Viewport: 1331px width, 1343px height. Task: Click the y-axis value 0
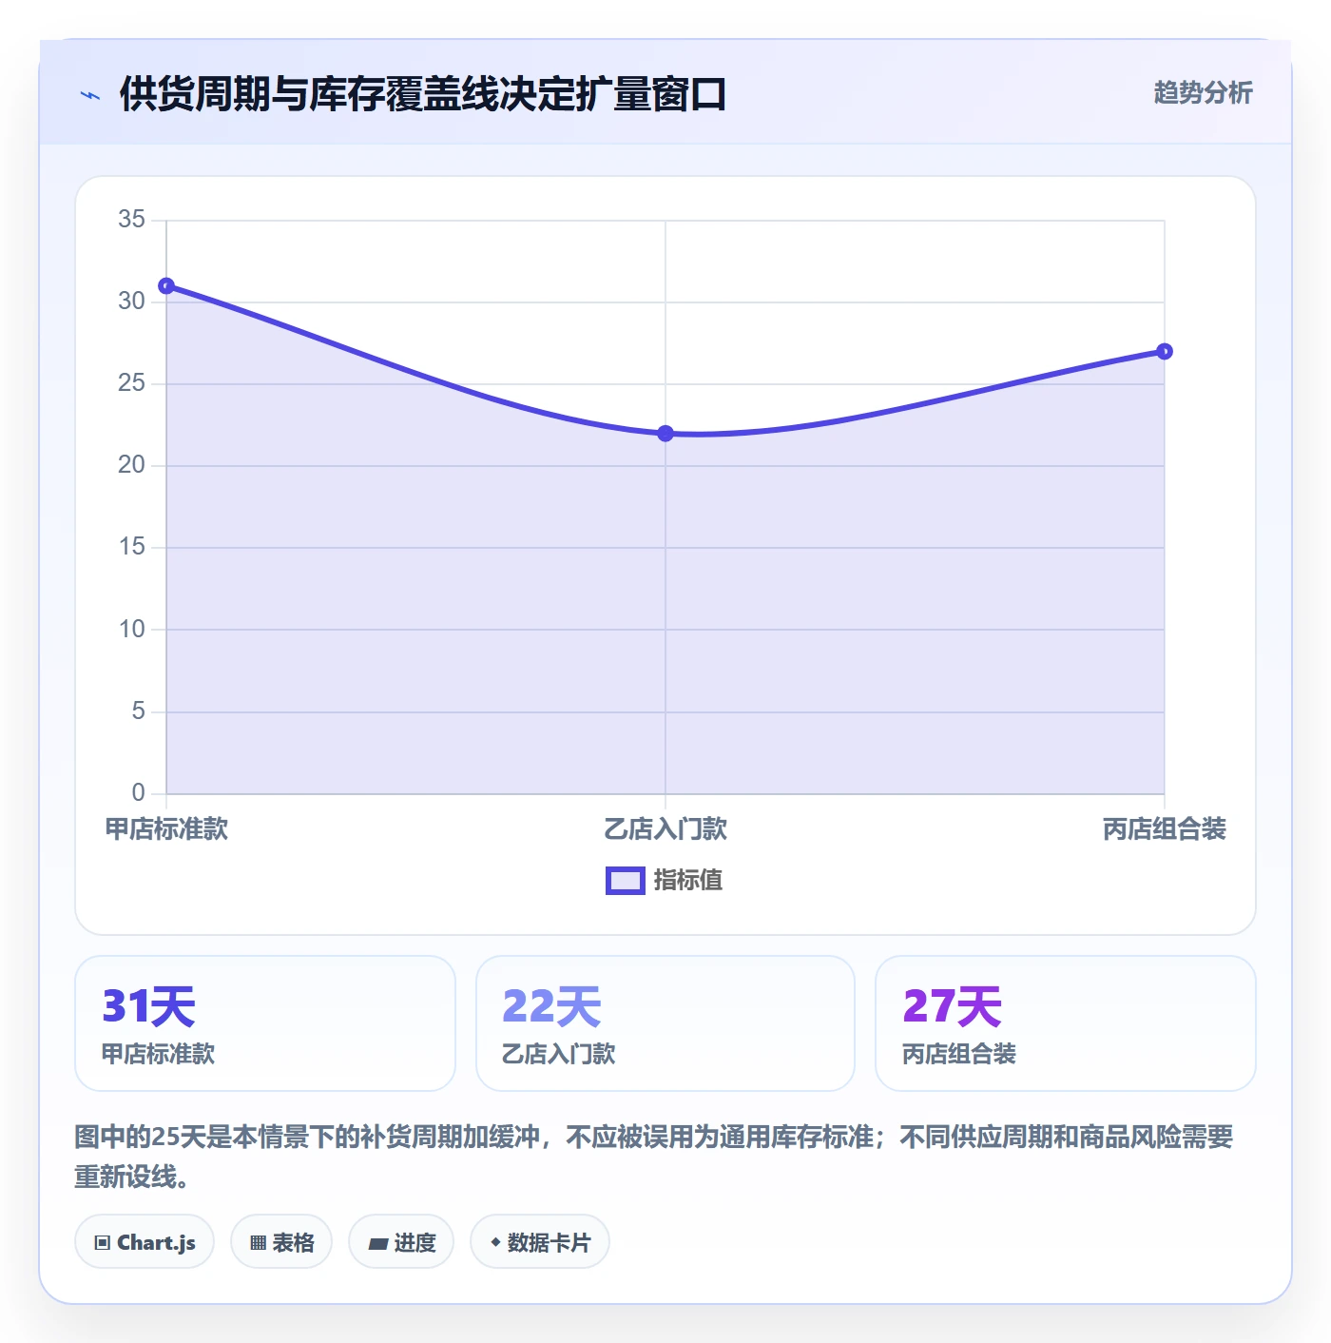click(x=139, y=793)
